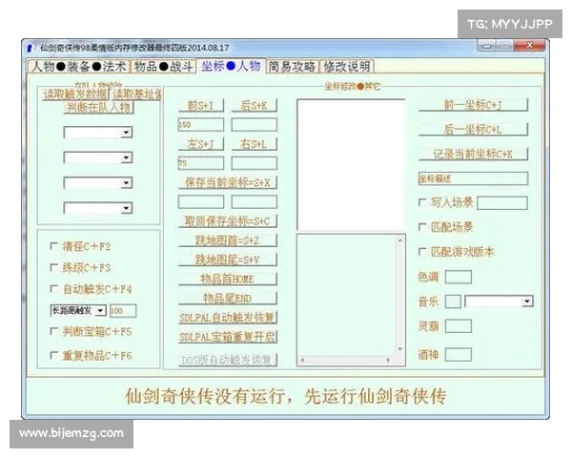Click the 酒神 input field
This screenshot has width=572, height=458.
[459, 354]
